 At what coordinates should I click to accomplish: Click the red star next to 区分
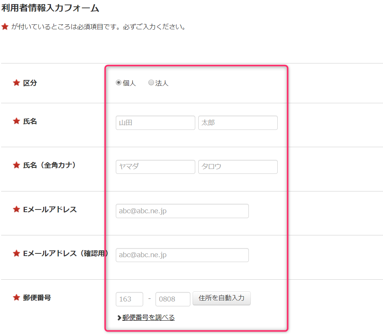pos(16,83)
